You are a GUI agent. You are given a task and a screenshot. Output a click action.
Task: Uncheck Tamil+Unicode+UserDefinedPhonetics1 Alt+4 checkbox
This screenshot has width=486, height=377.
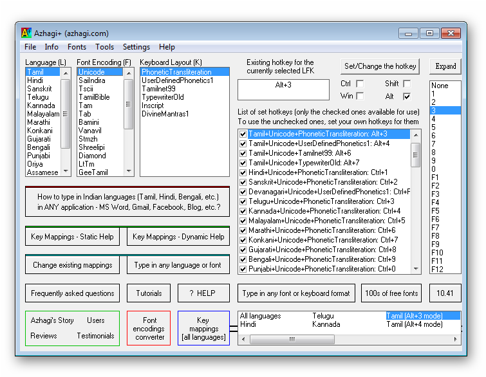click(243, 143)
